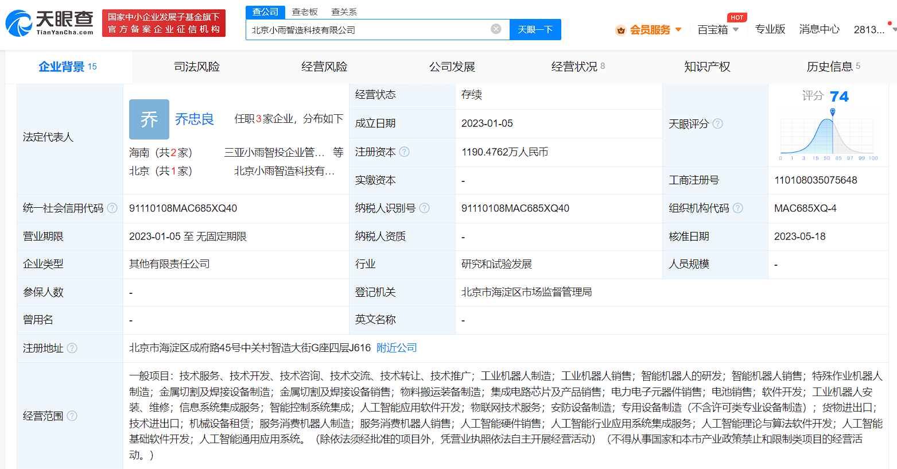Screen dimensions: 897x469
Task: Switch to the 查老板 search tab
Action: 305,11
